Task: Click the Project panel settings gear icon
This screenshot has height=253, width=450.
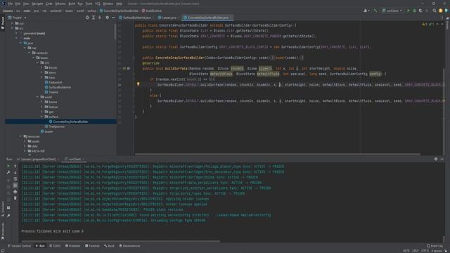Action: pyautogui.click(x=108, y=18)
